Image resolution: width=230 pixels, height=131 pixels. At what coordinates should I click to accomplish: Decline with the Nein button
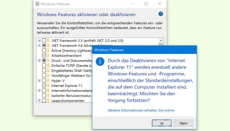click(183, 123)
